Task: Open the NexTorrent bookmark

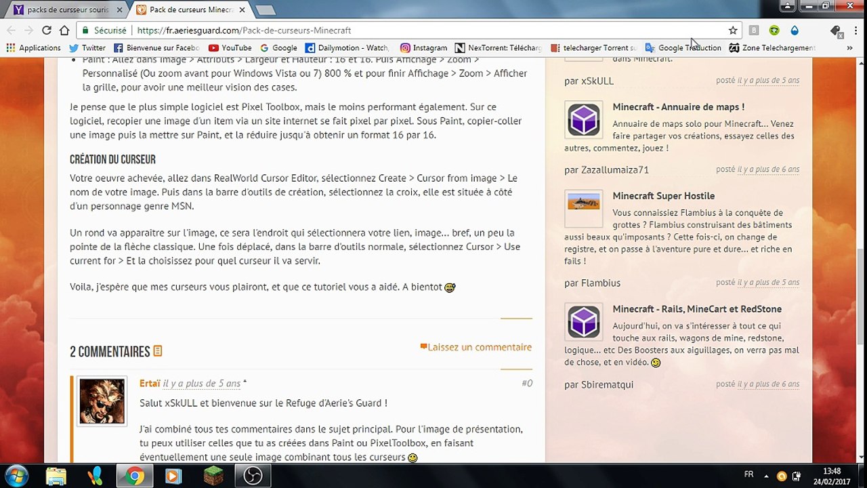Action: (499, 48)
